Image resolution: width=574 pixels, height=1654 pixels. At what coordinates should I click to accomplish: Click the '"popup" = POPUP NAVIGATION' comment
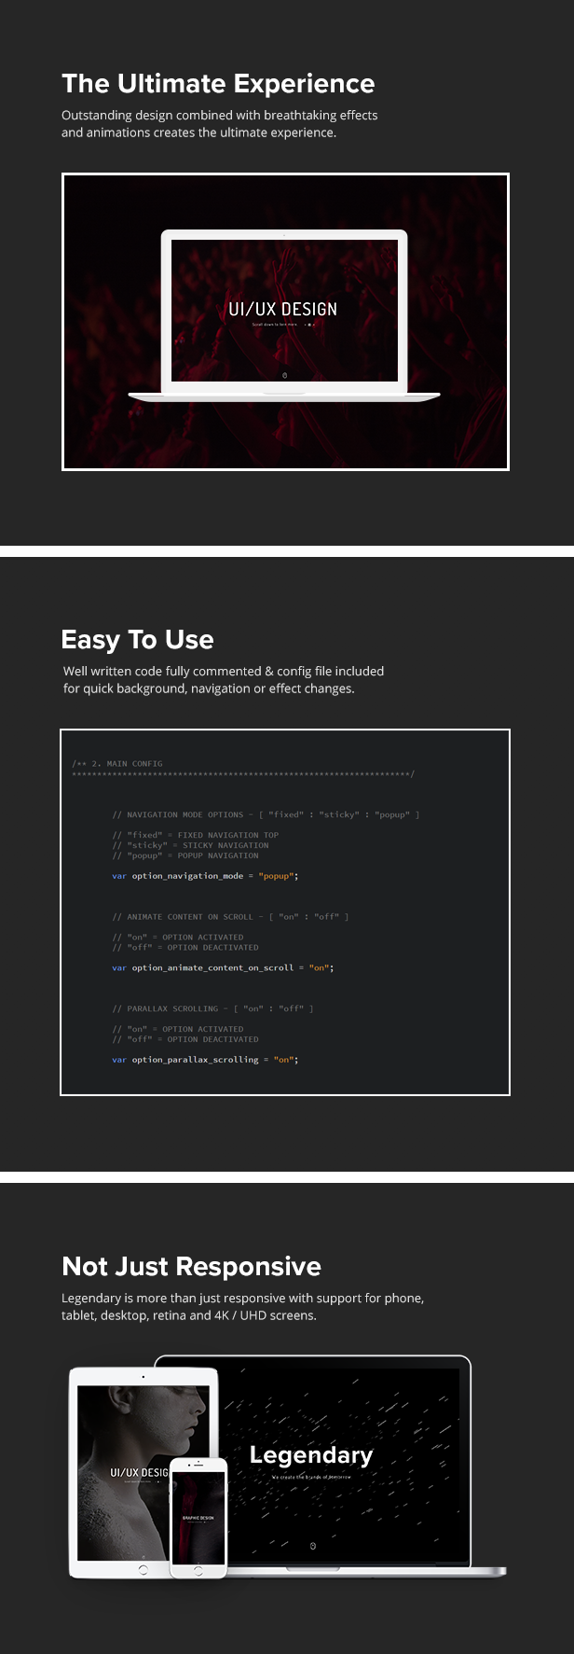coord(185,855)
